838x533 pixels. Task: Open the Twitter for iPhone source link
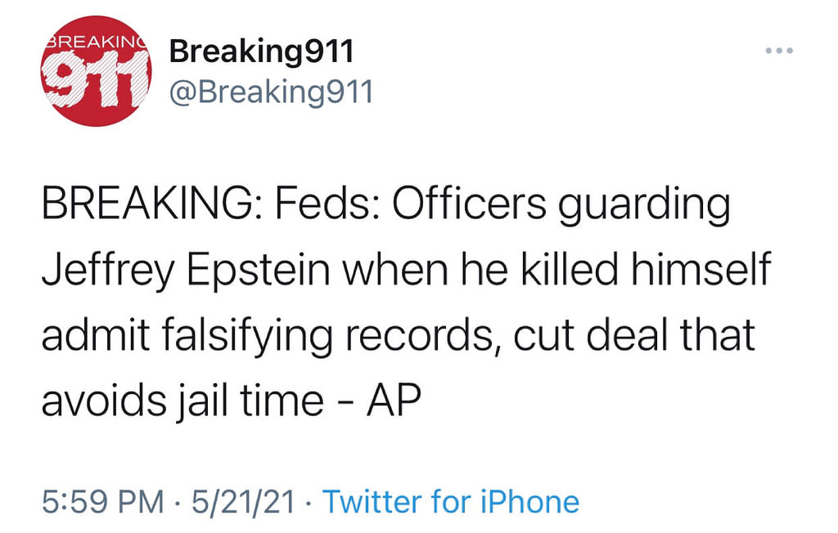(x=451, y=501)
